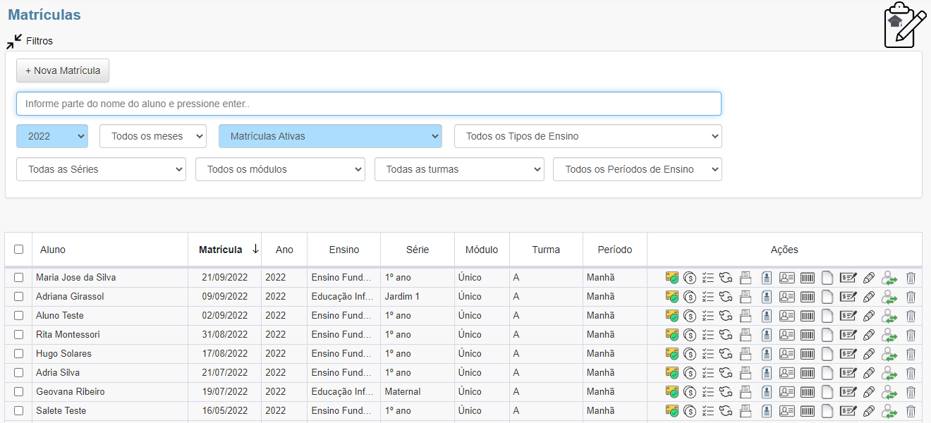Click the clipboard graduation icon at top right

click(x=904, y=25)
